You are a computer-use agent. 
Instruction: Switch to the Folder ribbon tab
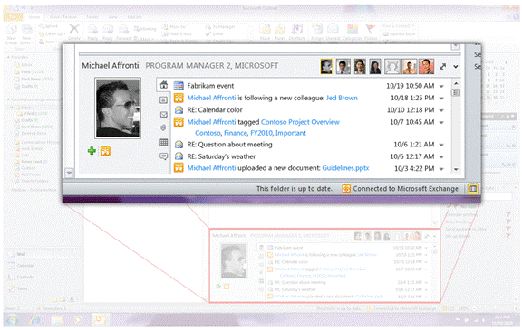coord(92,17)
